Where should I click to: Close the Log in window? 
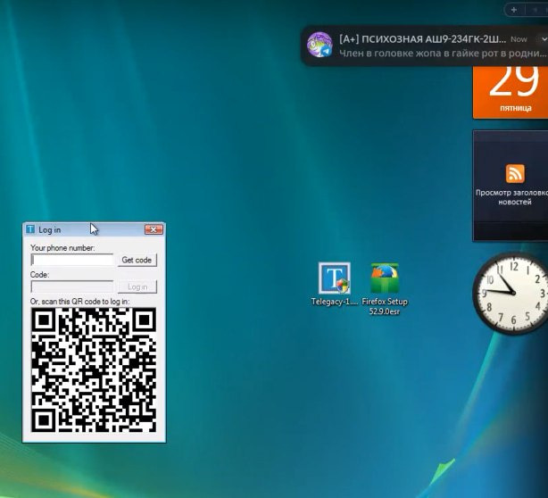click(x=154, y=229)
